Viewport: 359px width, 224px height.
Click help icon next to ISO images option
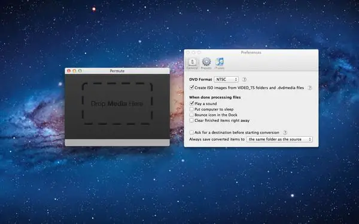309,88
